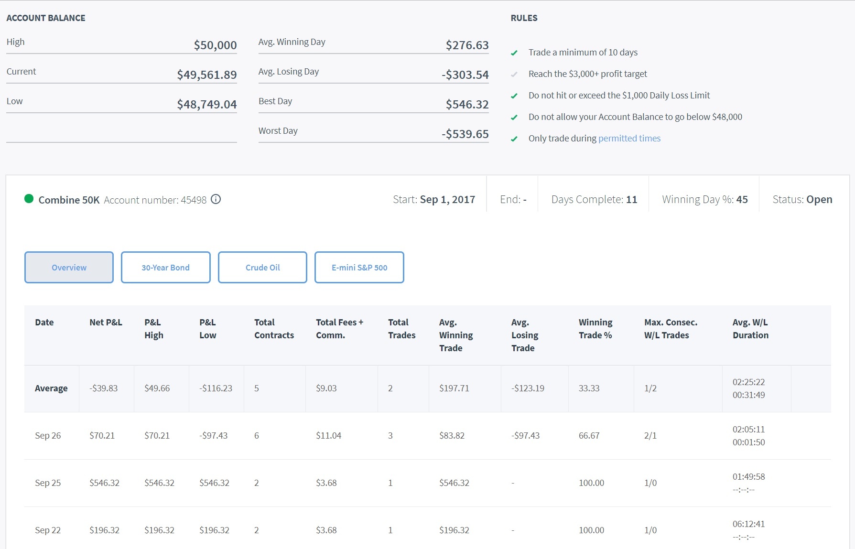Viewport: 855px width, 549px height.
Task: Click the Avg. W/L Duration header
Action: coord(750,329)
